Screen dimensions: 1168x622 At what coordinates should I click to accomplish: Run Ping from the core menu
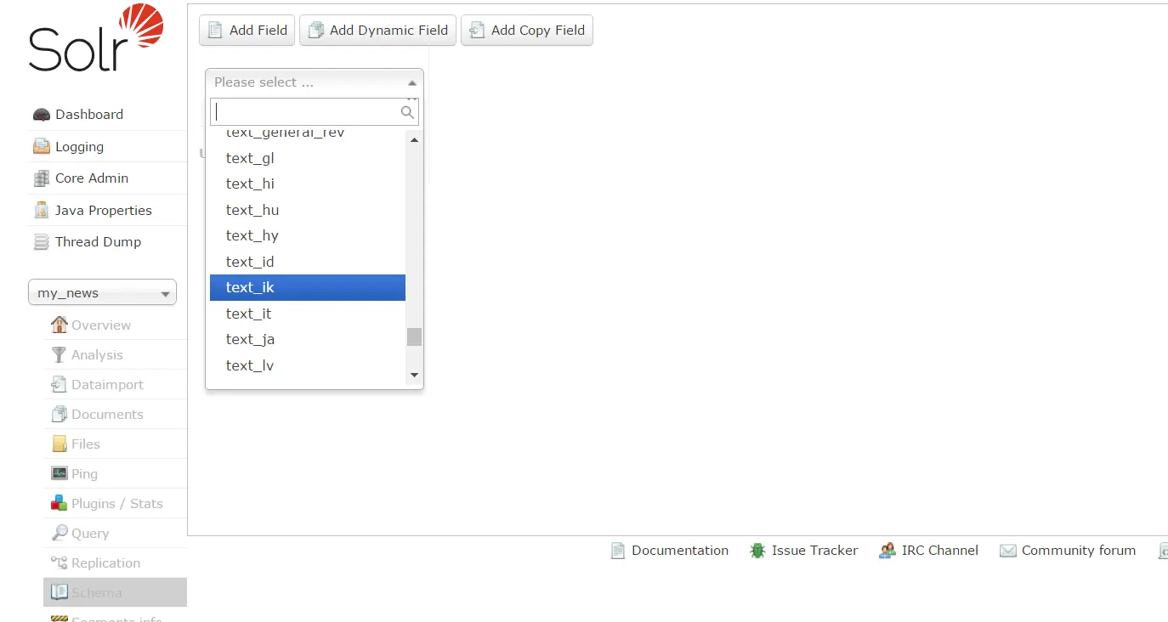click(x=84, y=474)
